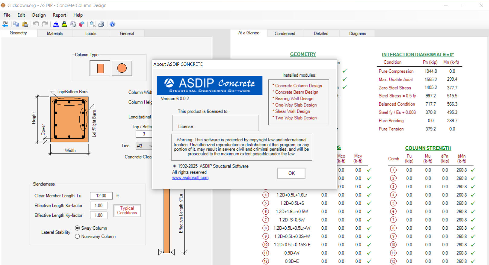Image resolution: width=489 pixels, height=265 pixels.
Task: Click the PM back-arrow Project Manager icon
Action: click(x=5, y=24)
